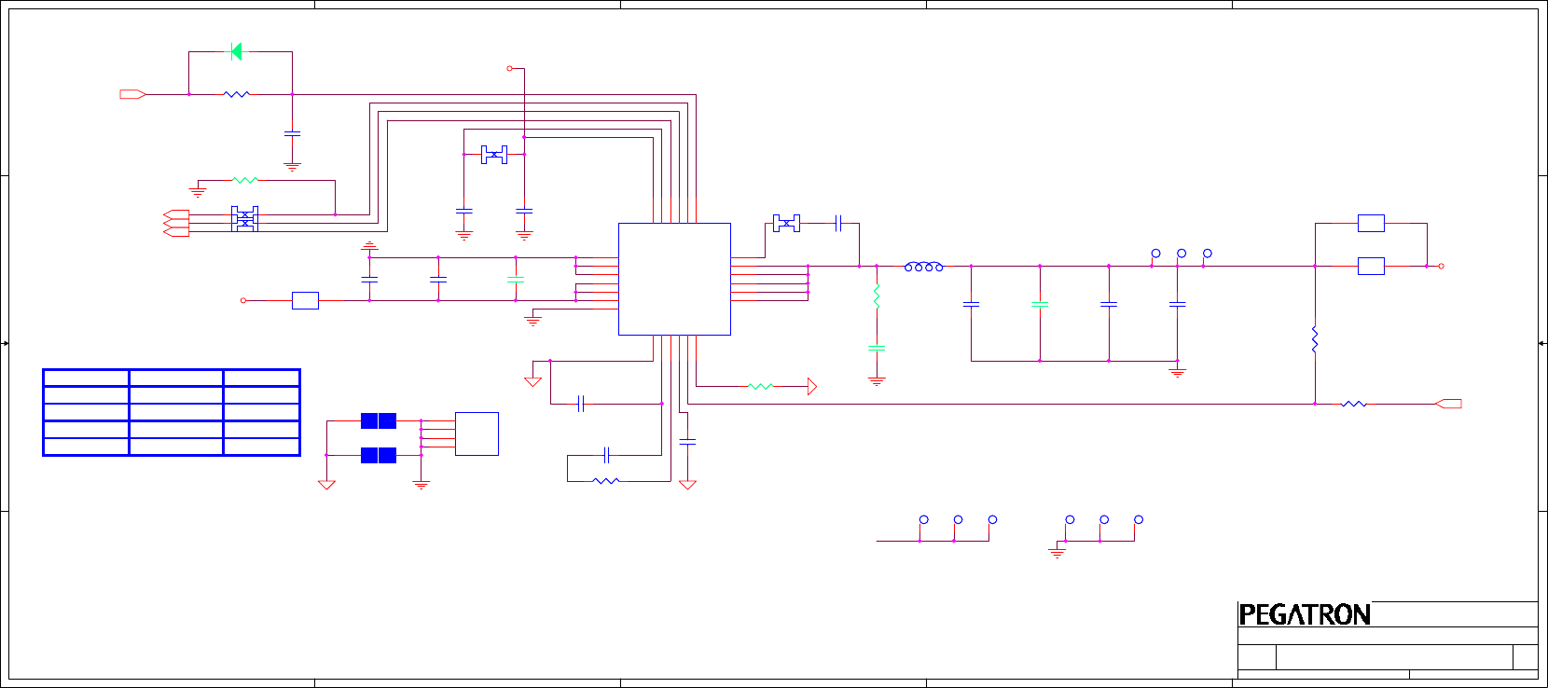Select the upper rectangle component at far right

(x=1371, y=223)
